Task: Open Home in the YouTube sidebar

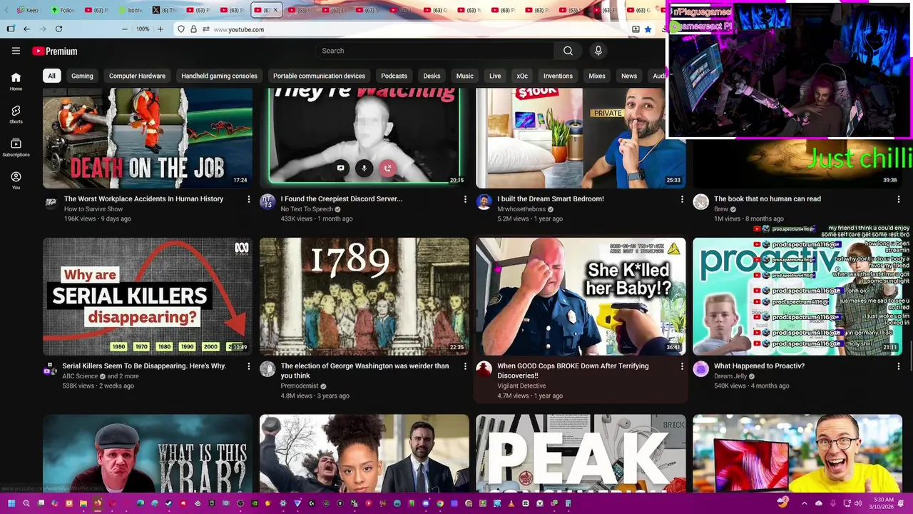Action: coord(16,81)
